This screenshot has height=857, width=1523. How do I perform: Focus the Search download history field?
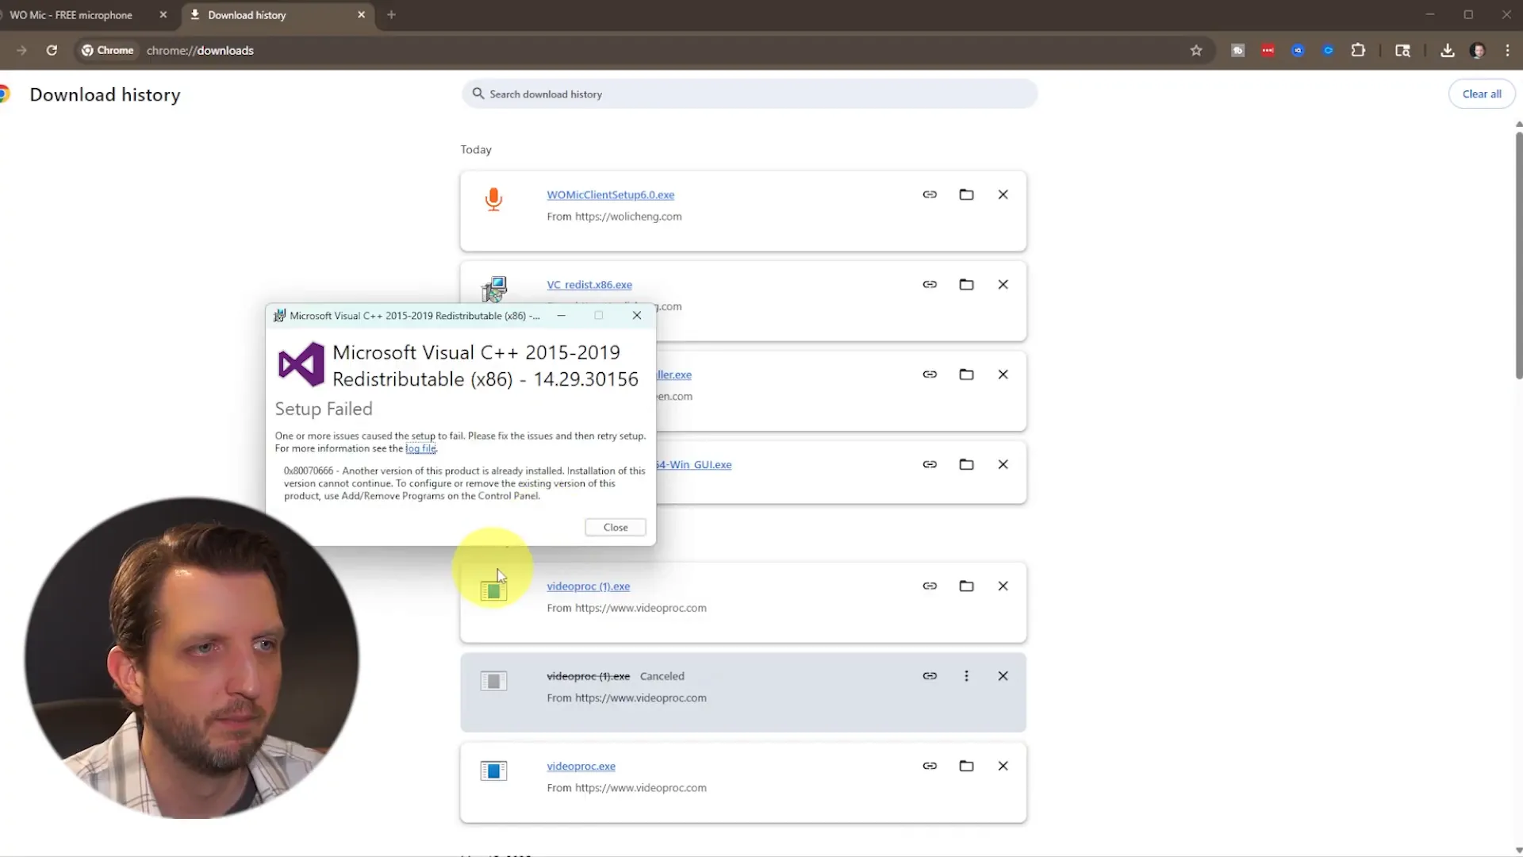coord(750,94)
